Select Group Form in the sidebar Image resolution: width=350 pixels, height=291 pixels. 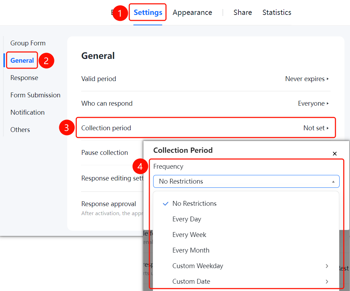click(x=28, y=43)
